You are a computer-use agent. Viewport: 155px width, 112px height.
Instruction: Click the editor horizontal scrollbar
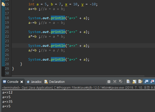click(78, 76)
